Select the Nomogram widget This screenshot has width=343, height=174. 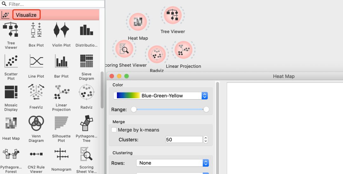tap(61, 159)
